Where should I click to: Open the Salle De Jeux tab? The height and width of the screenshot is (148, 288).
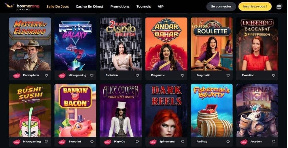[58, 6]
